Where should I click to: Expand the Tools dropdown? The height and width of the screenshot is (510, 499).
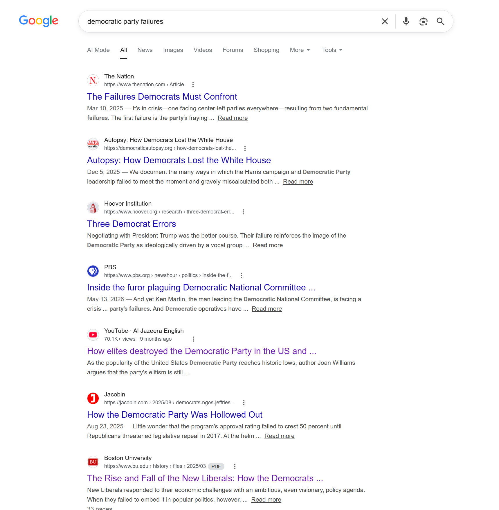[x=332, y=50]
